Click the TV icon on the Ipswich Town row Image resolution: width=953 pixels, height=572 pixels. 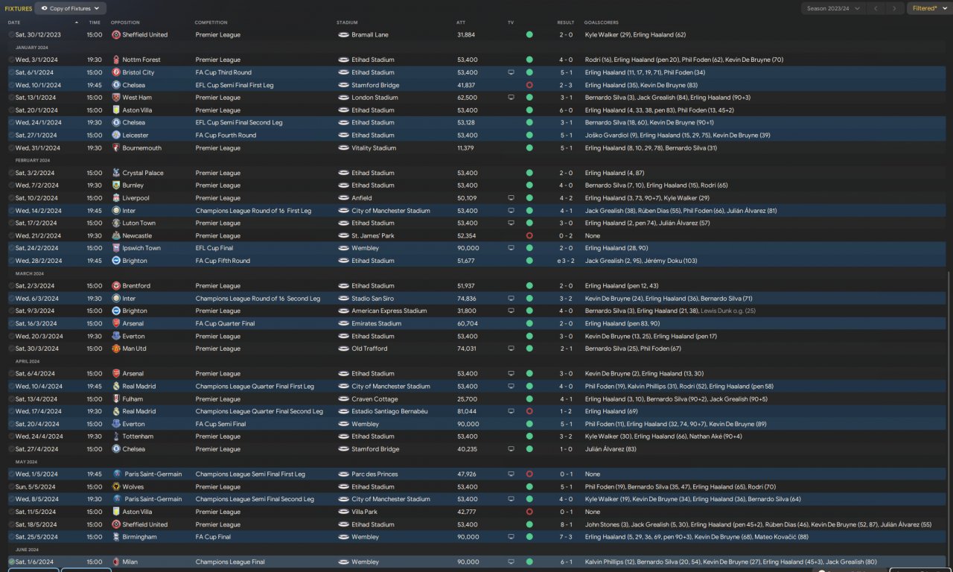[x=511, y=248]
